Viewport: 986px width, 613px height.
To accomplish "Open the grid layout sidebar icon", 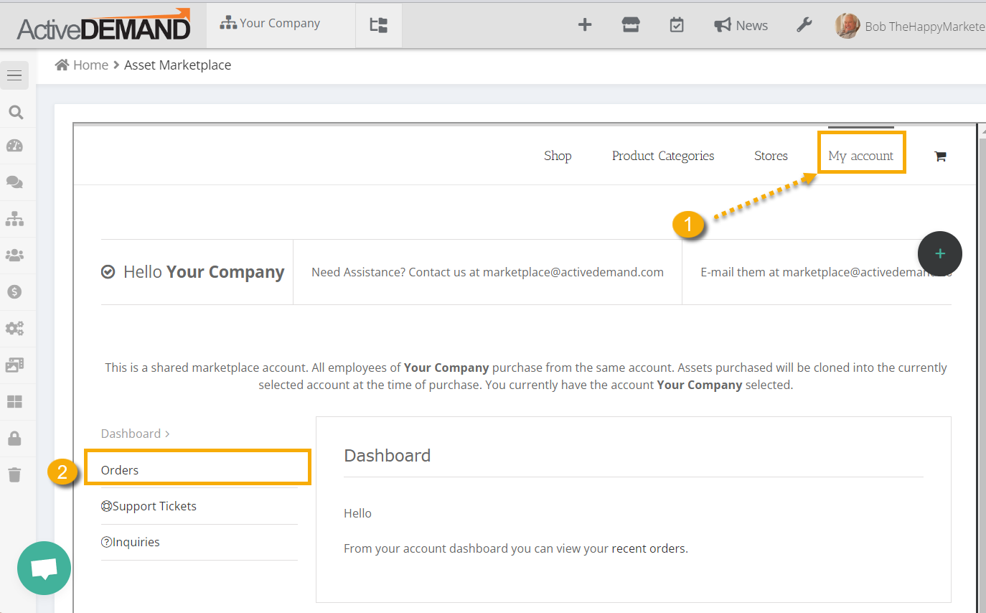I will (x=14, y=402).
